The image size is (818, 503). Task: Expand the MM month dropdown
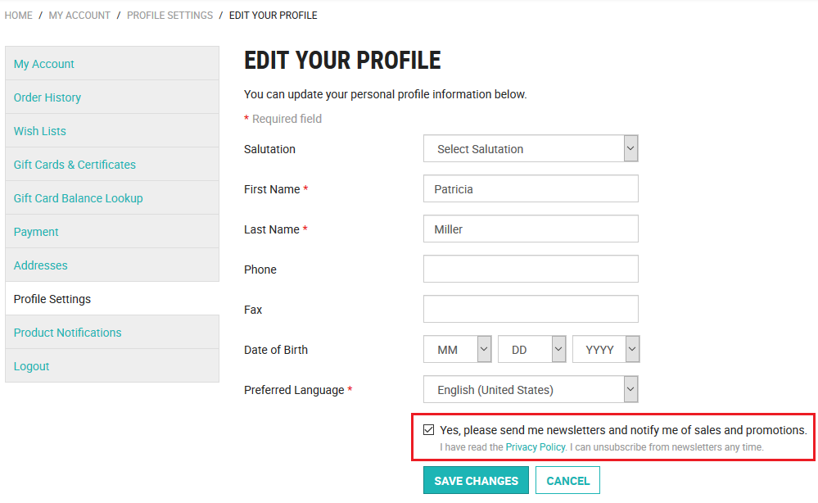457,349
